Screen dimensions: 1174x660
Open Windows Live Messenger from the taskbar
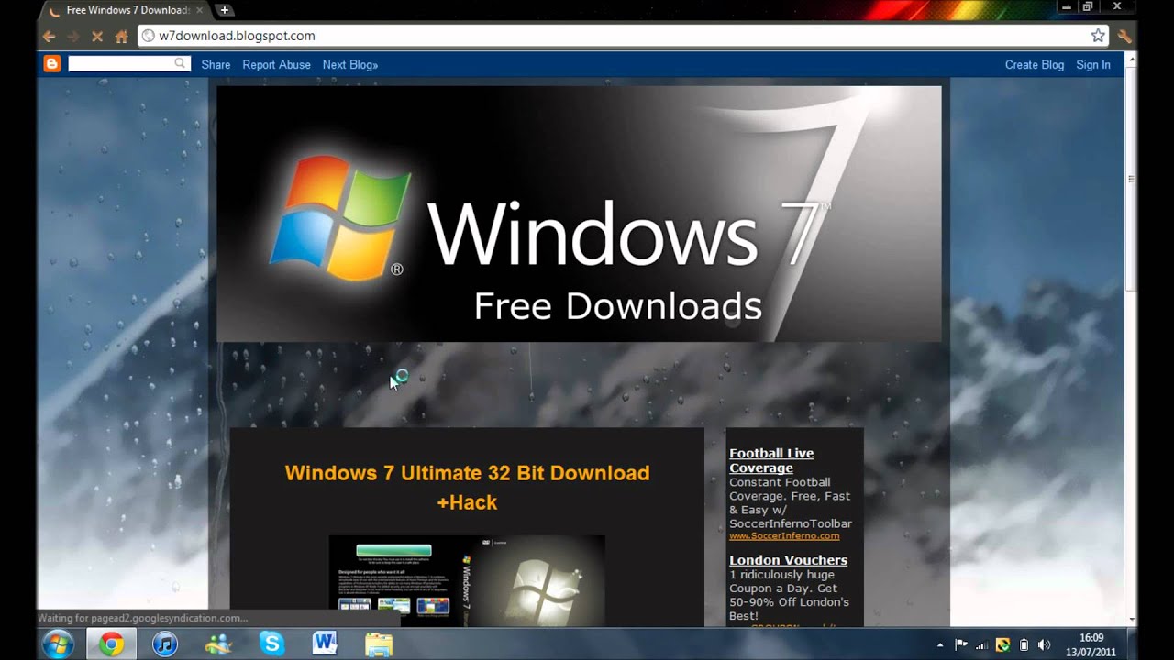point(218,643)
